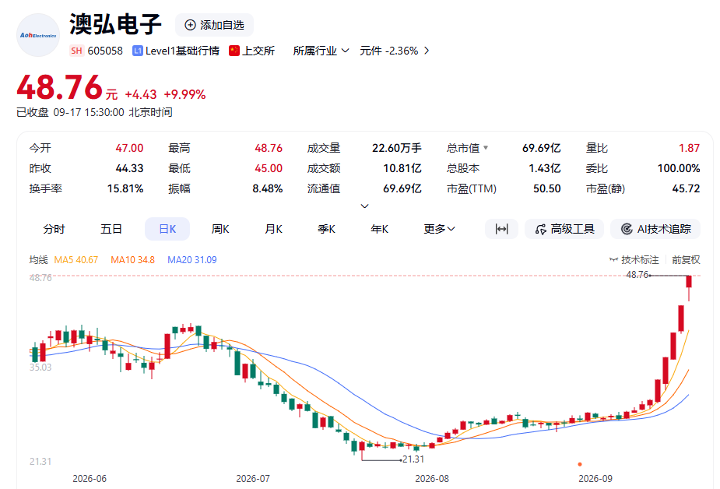The width and height of the screenshot is (720, 489).
Task: Click the orange event dot on chart
Action: 579,464
